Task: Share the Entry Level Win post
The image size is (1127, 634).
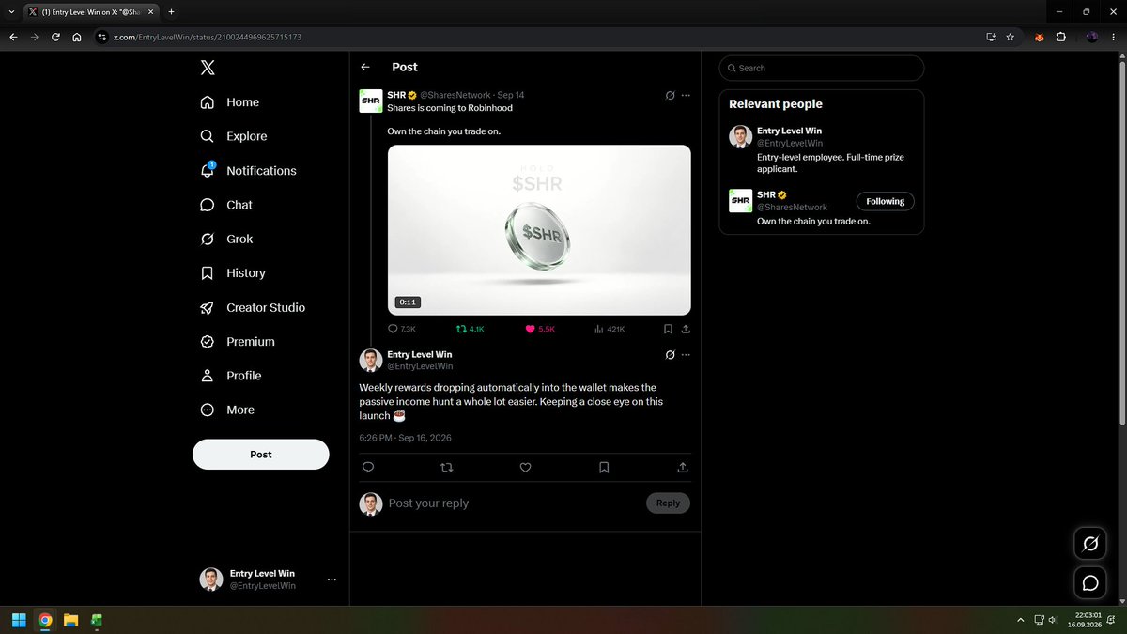Action: coord(683,467)
